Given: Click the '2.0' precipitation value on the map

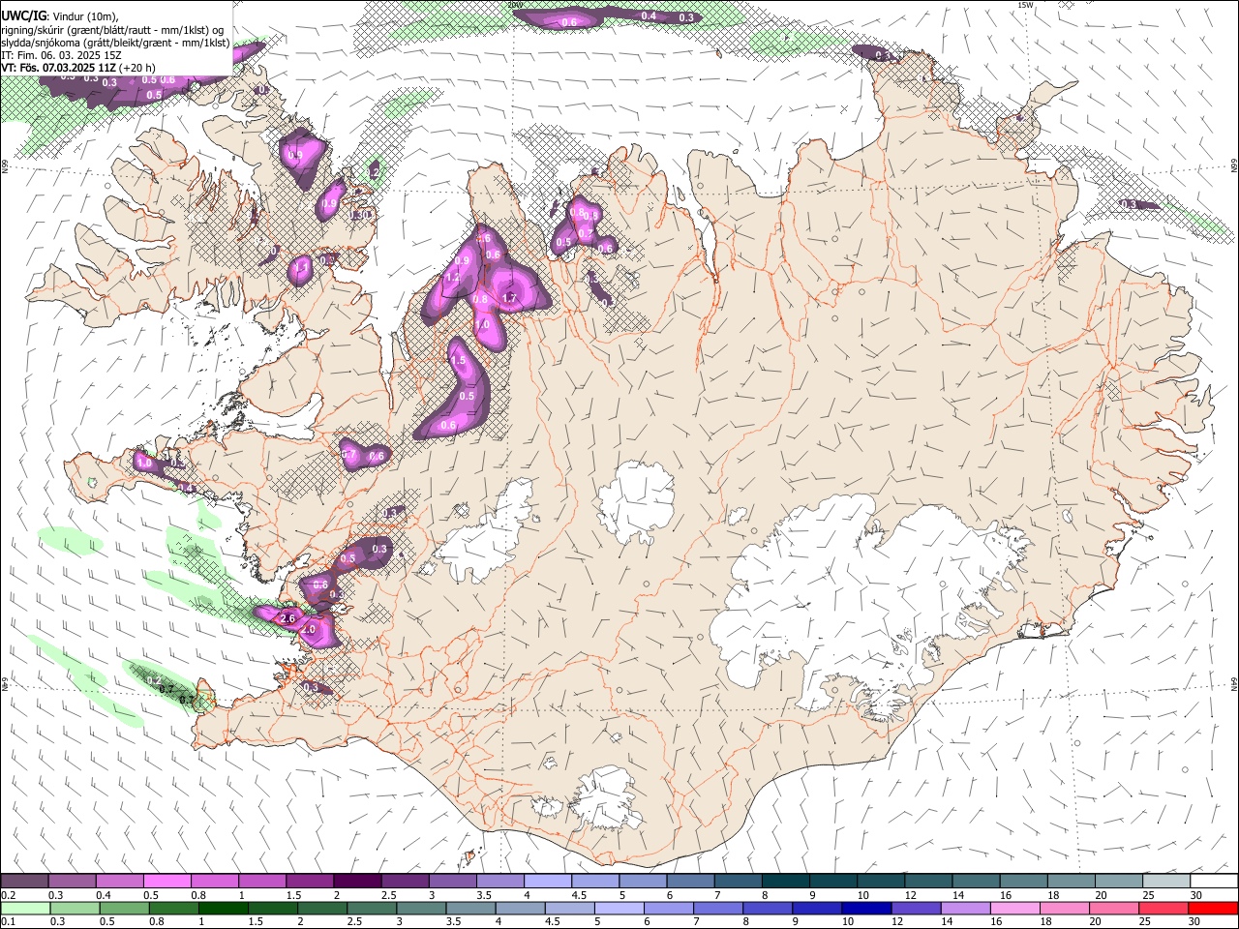Looking at the screenshot, I should (308, 629).
